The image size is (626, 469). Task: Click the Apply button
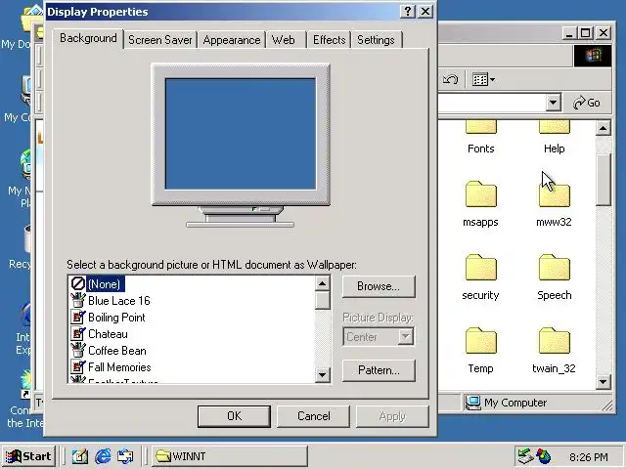pyautogui.click(x=392, y=416)
